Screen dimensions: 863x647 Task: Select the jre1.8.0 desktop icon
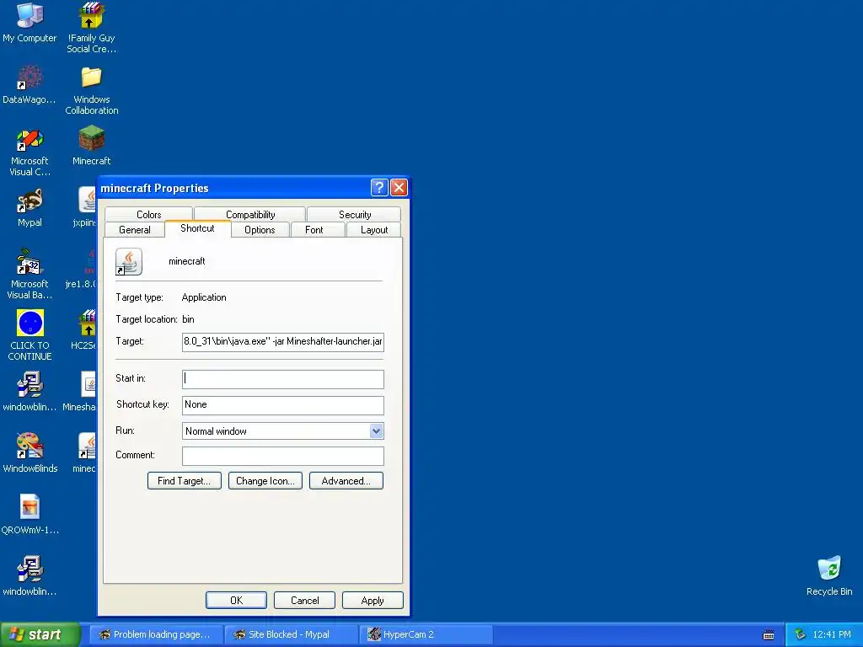coord(88,262)
